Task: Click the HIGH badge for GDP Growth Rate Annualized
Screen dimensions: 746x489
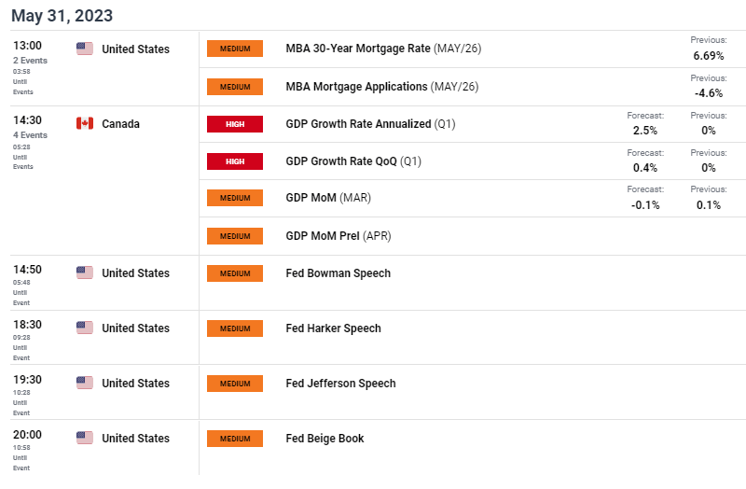Action: [x=235, y=124]
